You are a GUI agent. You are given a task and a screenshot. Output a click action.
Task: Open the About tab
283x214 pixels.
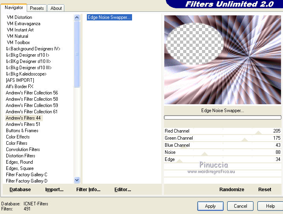coord(56,8)
